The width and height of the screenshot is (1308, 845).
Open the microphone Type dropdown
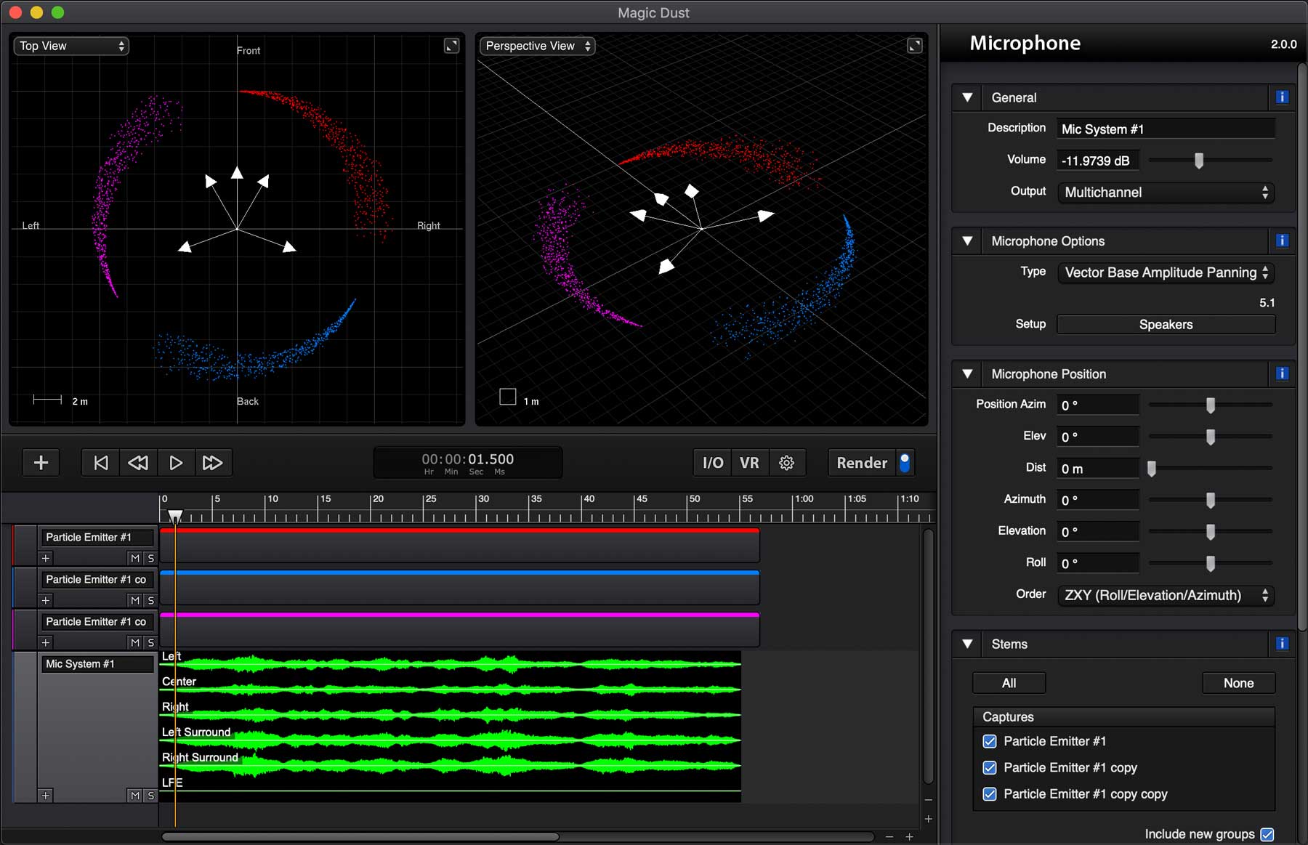(1166, 272)
